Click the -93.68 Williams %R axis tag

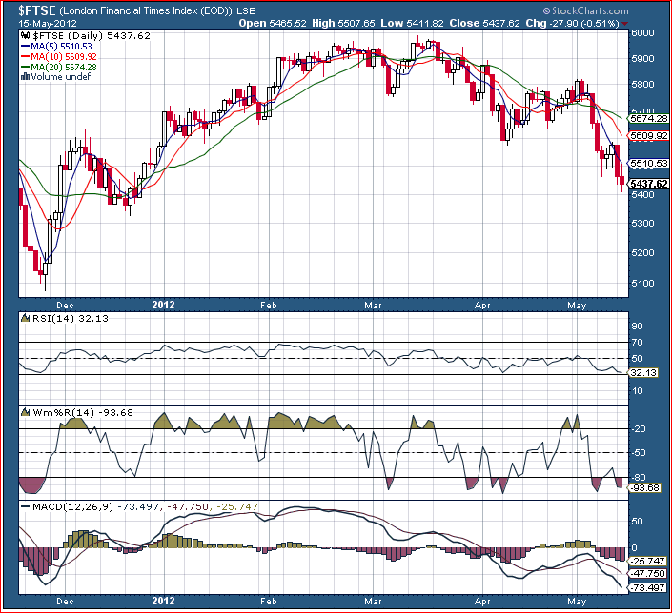[644, 488]
